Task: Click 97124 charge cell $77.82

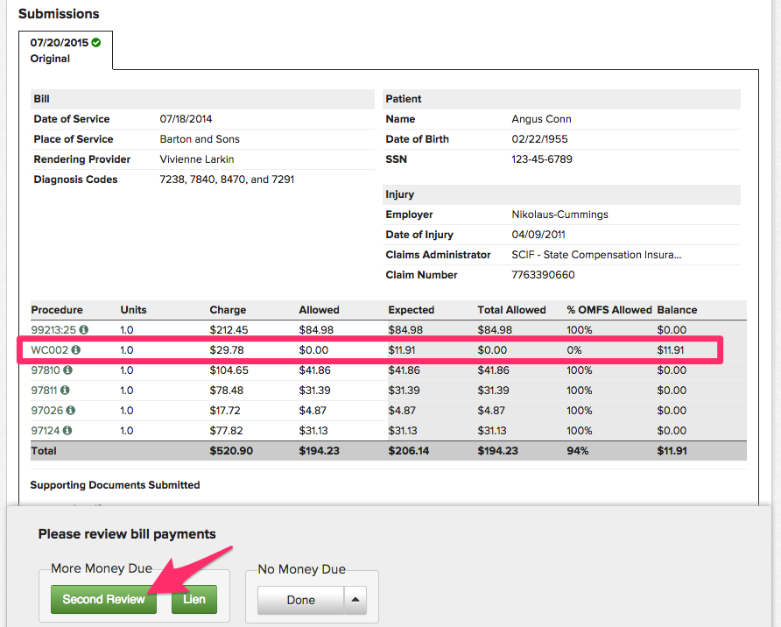Action: tap(226, 430)
